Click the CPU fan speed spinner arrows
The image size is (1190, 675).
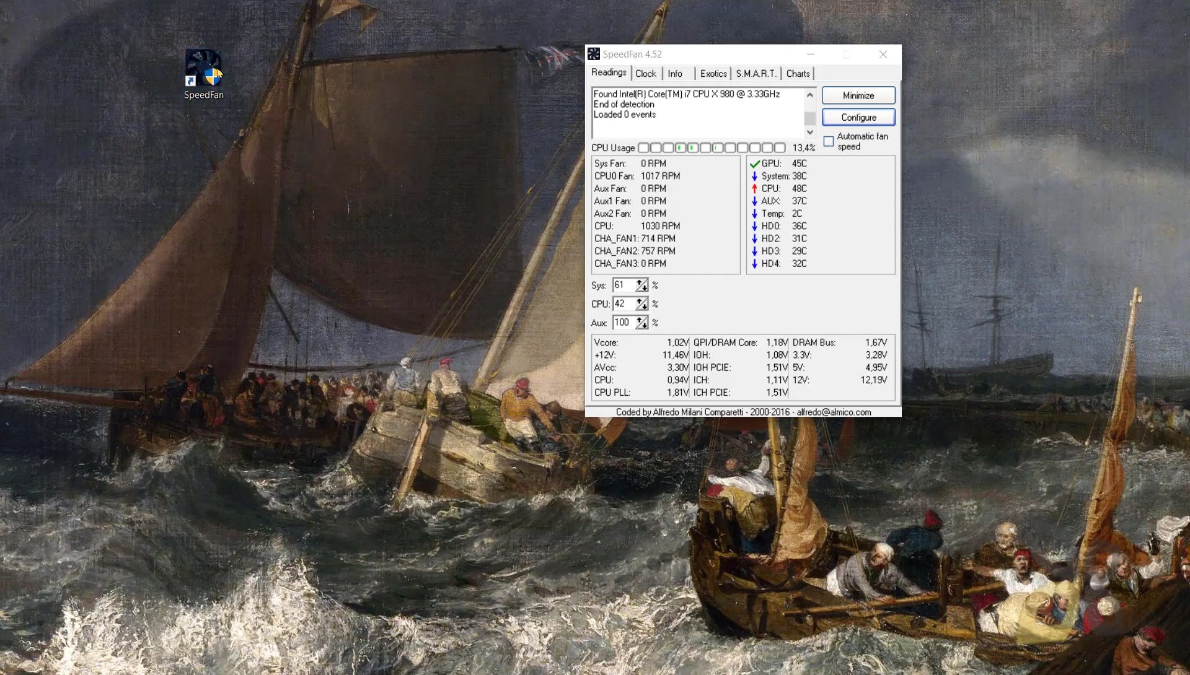tap(641, 304)
